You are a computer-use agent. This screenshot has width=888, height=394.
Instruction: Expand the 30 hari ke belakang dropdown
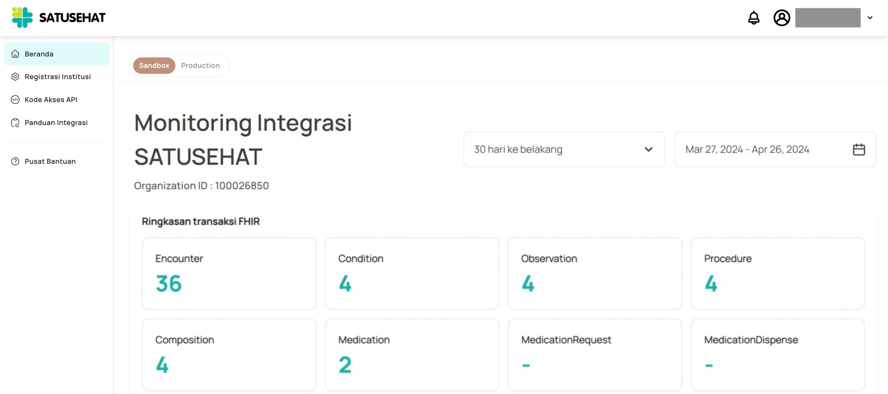click(x=564, y=150)
